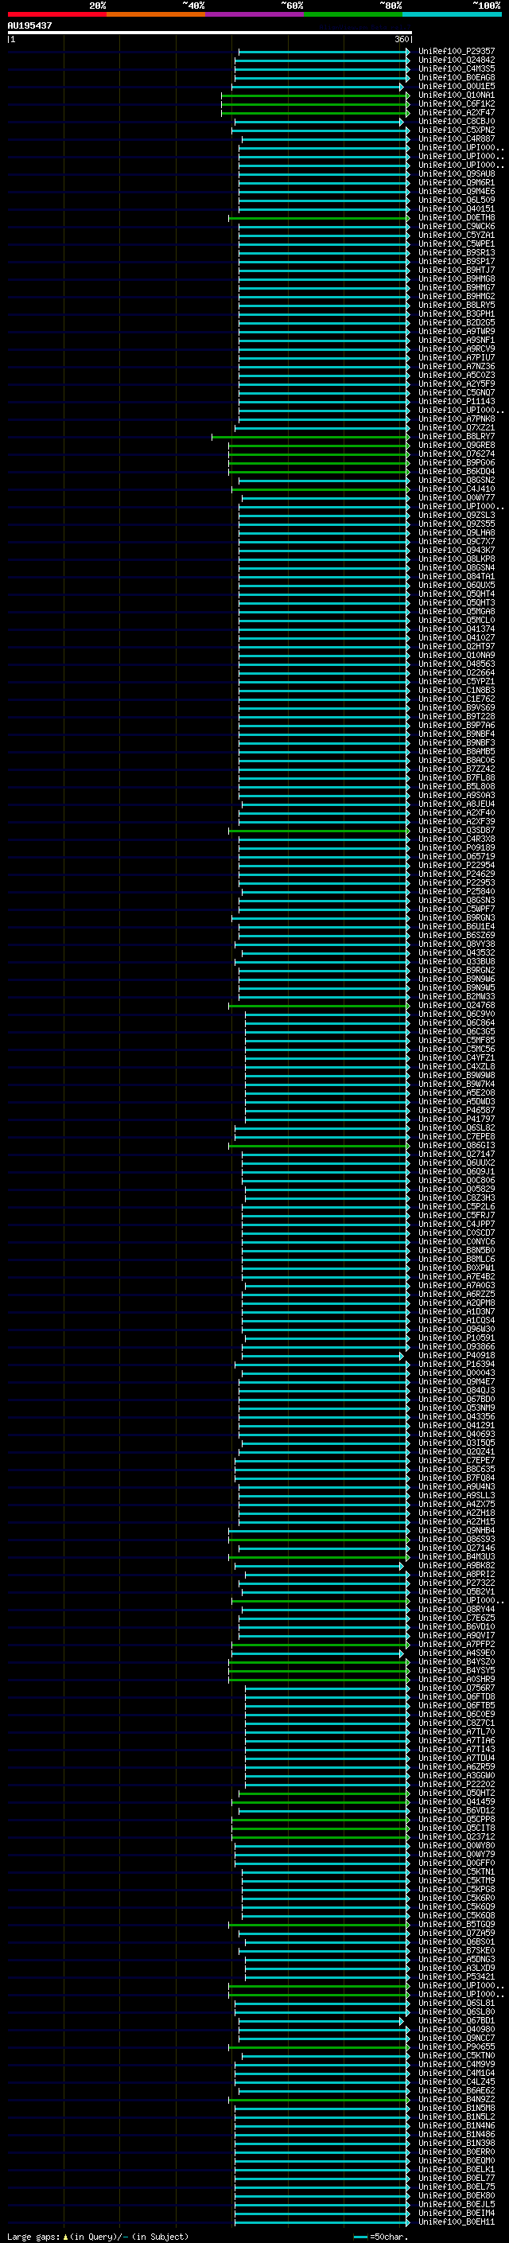Open hit UniRef100_Q43532

457,952
